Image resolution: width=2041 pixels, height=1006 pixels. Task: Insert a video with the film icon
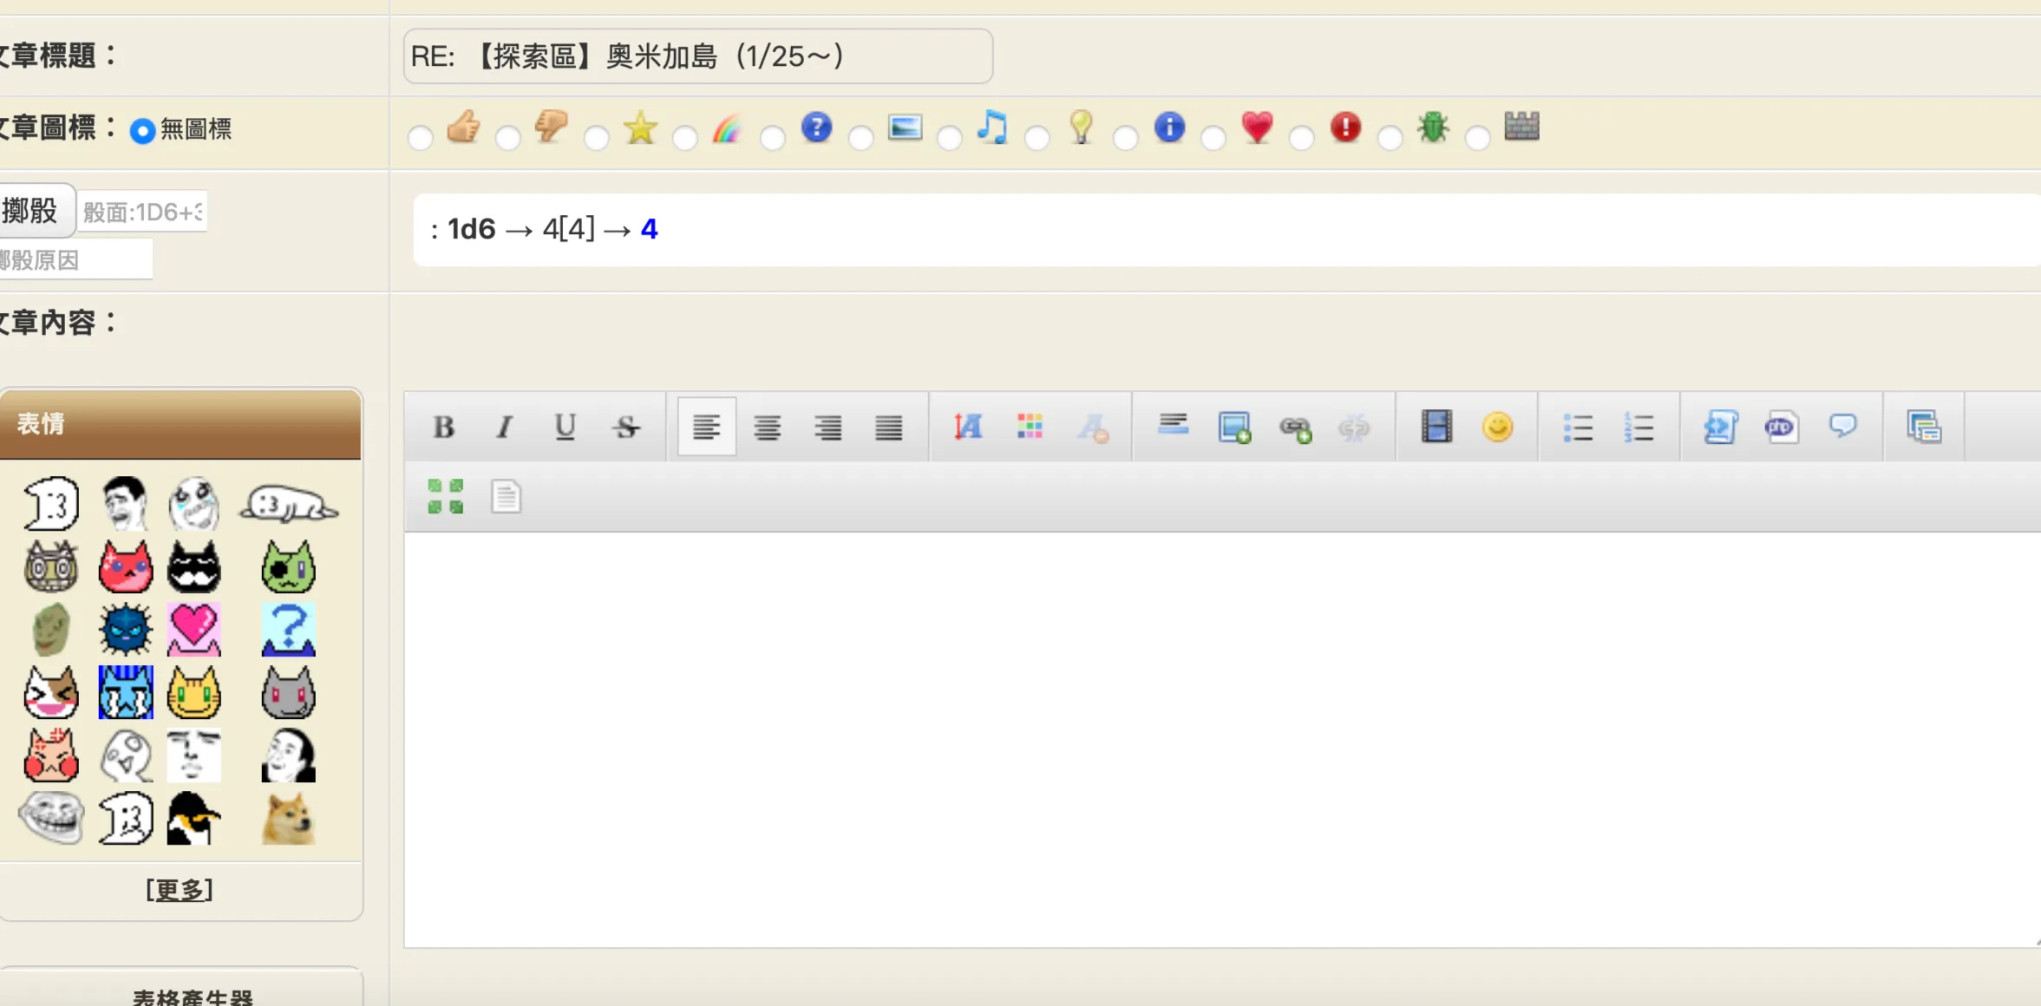pos(1436,427)
